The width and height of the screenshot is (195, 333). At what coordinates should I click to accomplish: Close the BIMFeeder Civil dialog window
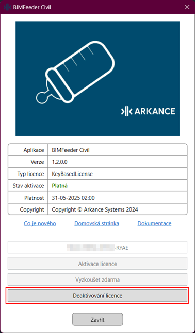pos(187,7)
